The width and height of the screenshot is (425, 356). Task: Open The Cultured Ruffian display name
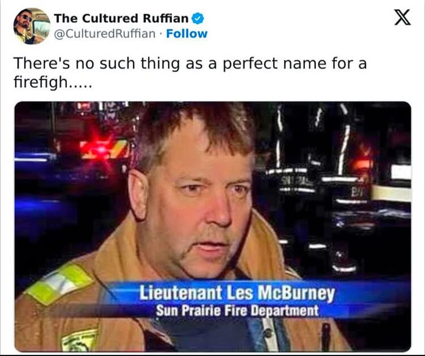pos(121,19)
